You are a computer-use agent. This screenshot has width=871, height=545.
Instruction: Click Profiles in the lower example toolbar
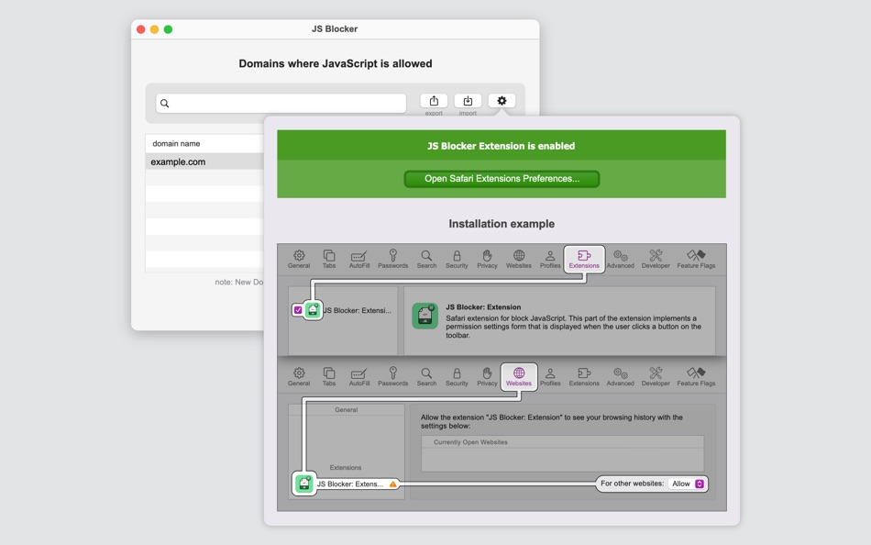click(x=550, y=376)
